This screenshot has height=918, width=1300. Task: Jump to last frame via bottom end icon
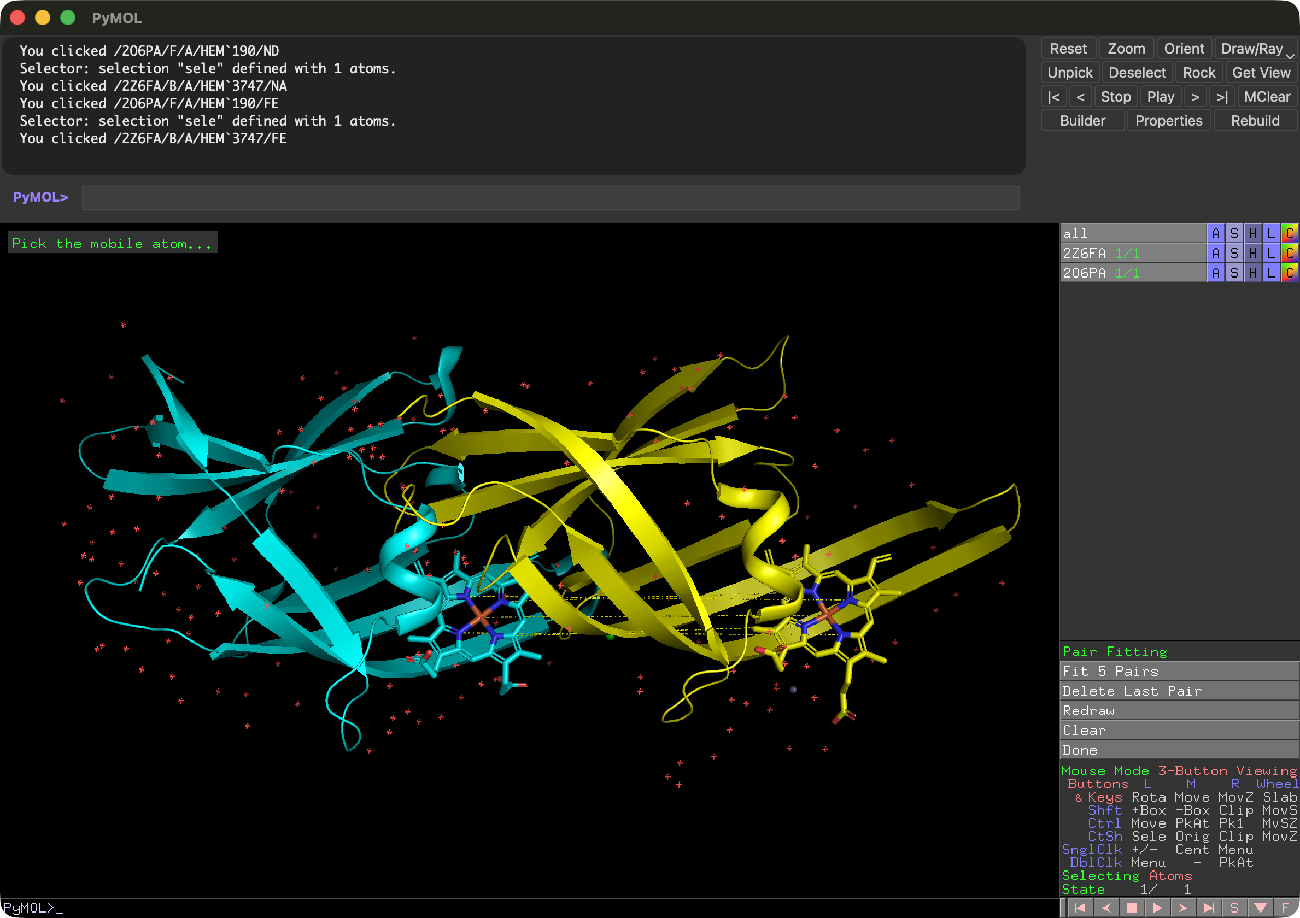[1208, 908]
